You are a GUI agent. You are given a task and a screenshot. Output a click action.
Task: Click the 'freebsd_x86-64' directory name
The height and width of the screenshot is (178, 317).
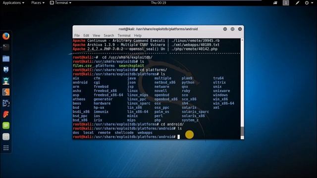pyautogui.click(x=108, y=95)
